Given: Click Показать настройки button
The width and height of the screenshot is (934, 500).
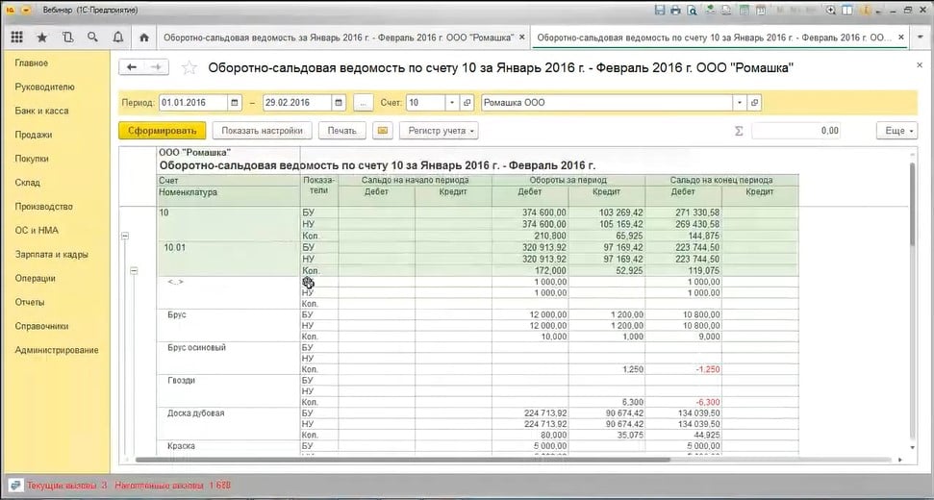Looking at the screenshot, I should (262, 131).
